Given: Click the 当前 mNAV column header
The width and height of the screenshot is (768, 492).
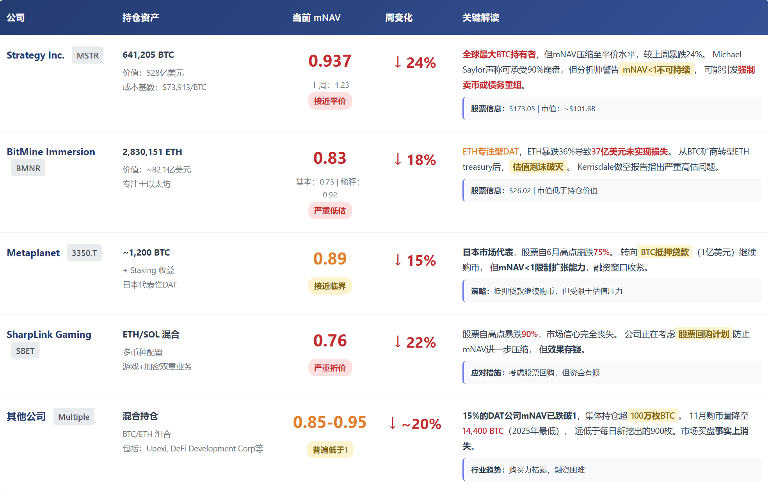Looking at the screenshot, I should coord(316,18).
